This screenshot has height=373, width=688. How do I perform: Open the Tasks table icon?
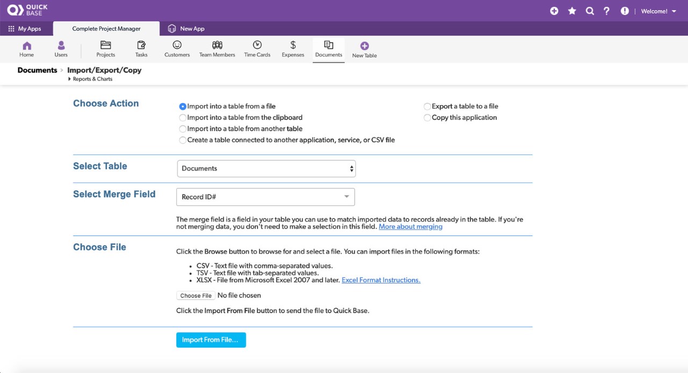(141, 46)
